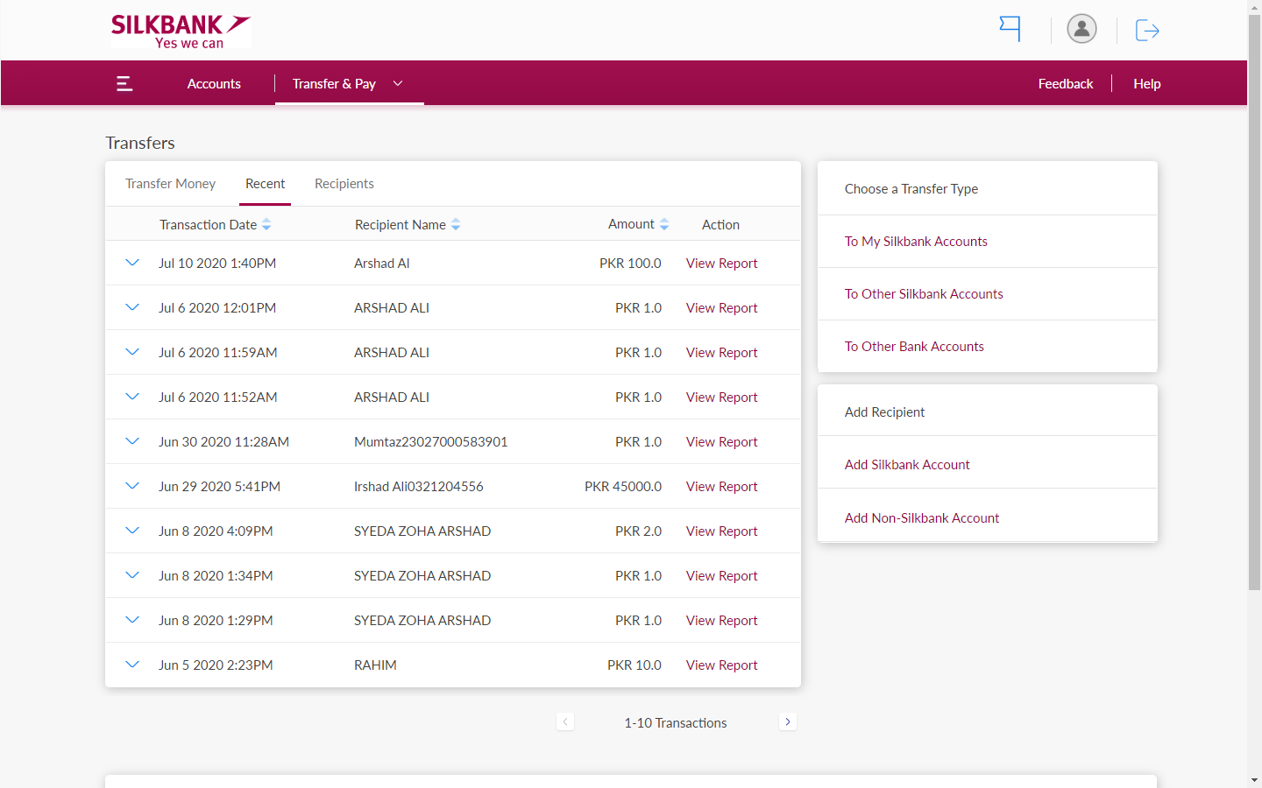This screenshot has height=788, width=1262.
Task: Sort by Transaction Date arrows icon
Action: click(266, 225)
